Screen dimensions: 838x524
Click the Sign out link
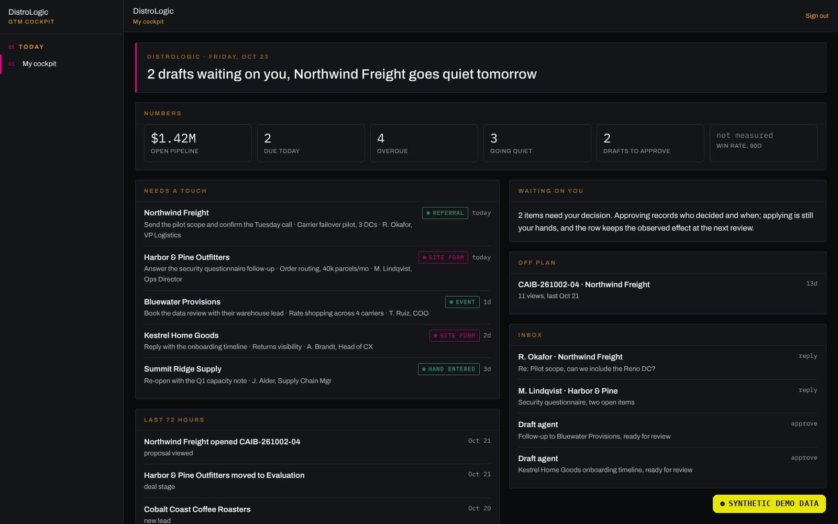point(817,16)
